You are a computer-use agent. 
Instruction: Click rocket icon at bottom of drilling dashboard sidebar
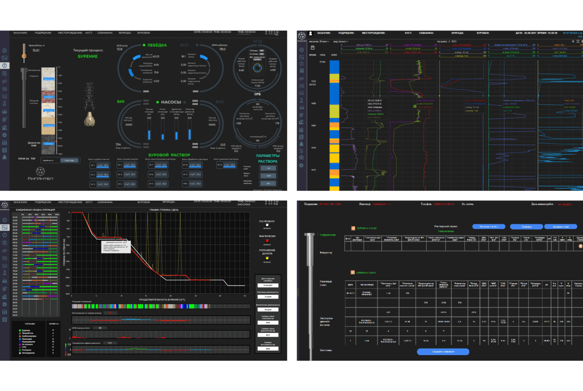click(x=5, y=157)
